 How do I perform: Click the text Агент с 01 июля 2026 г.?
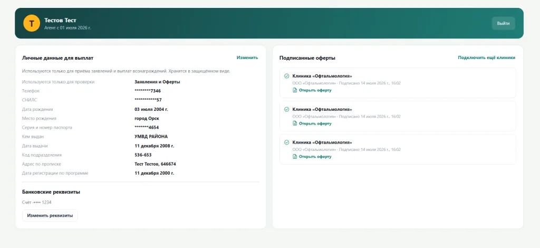pos(68,27)
